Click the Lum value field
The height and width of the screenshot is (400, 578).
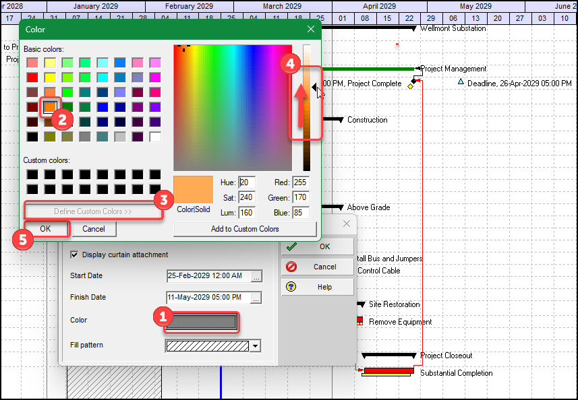point(247,213)
